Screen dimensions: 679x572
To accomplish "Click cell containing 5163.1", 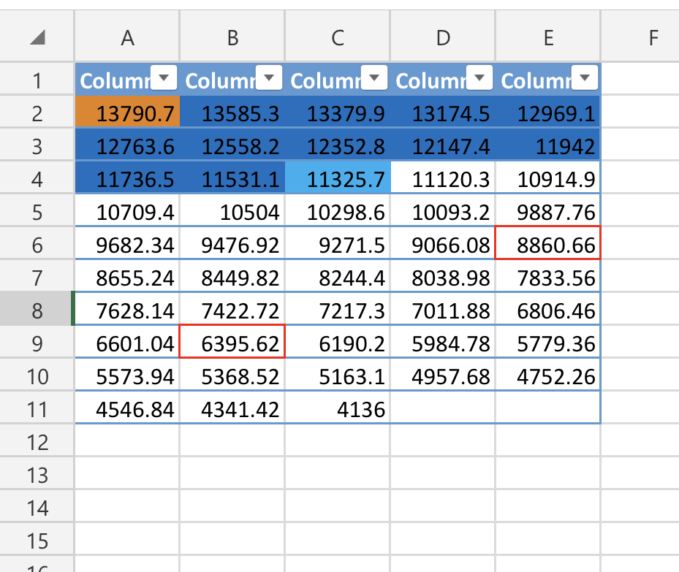I will [338, 375].
